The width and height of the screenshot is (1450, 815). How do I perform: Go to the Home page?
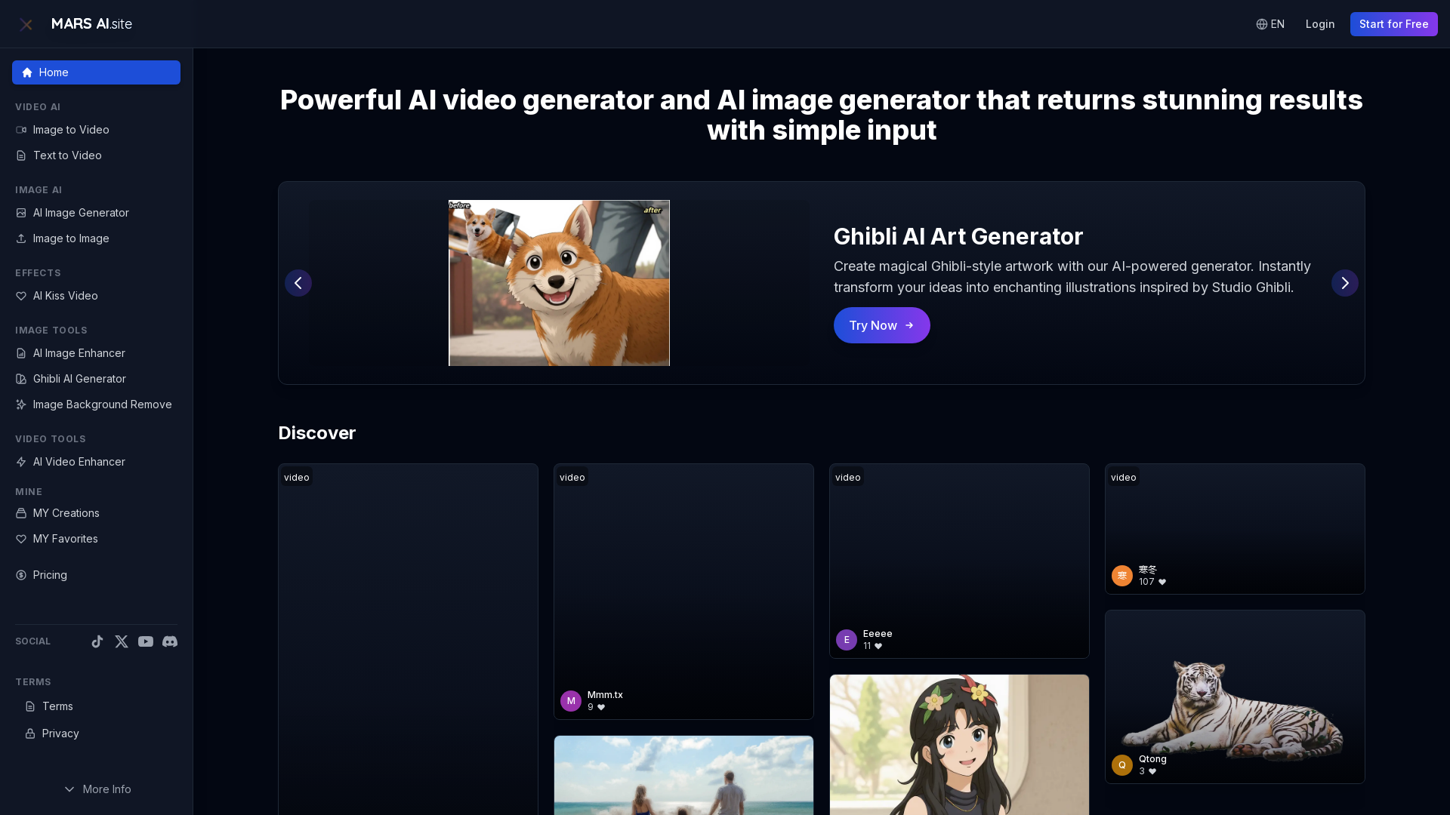96,72
